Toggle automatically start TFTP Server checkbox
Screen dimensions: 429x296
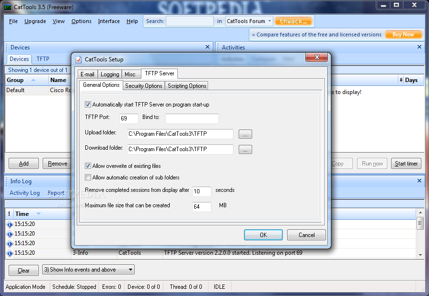(88, 104)
